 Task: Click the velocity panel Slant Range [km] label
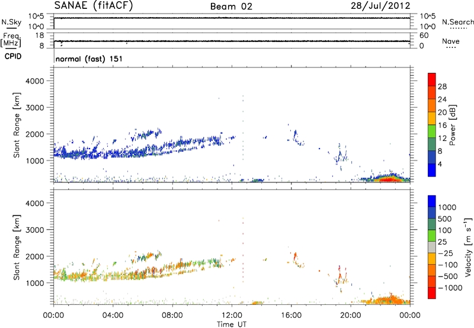coord(17,247)
